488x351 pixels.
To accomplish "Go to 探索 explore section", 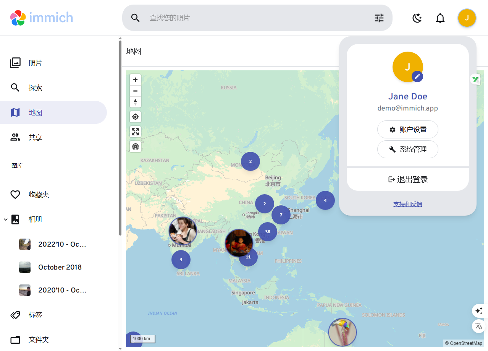I will pyautogui.click(x=35, y=88).
